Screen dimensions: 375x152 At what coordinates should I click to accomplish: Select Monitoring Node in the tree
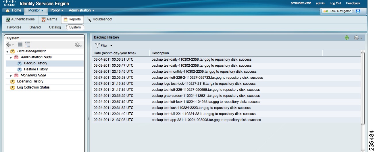pos(33,76)
